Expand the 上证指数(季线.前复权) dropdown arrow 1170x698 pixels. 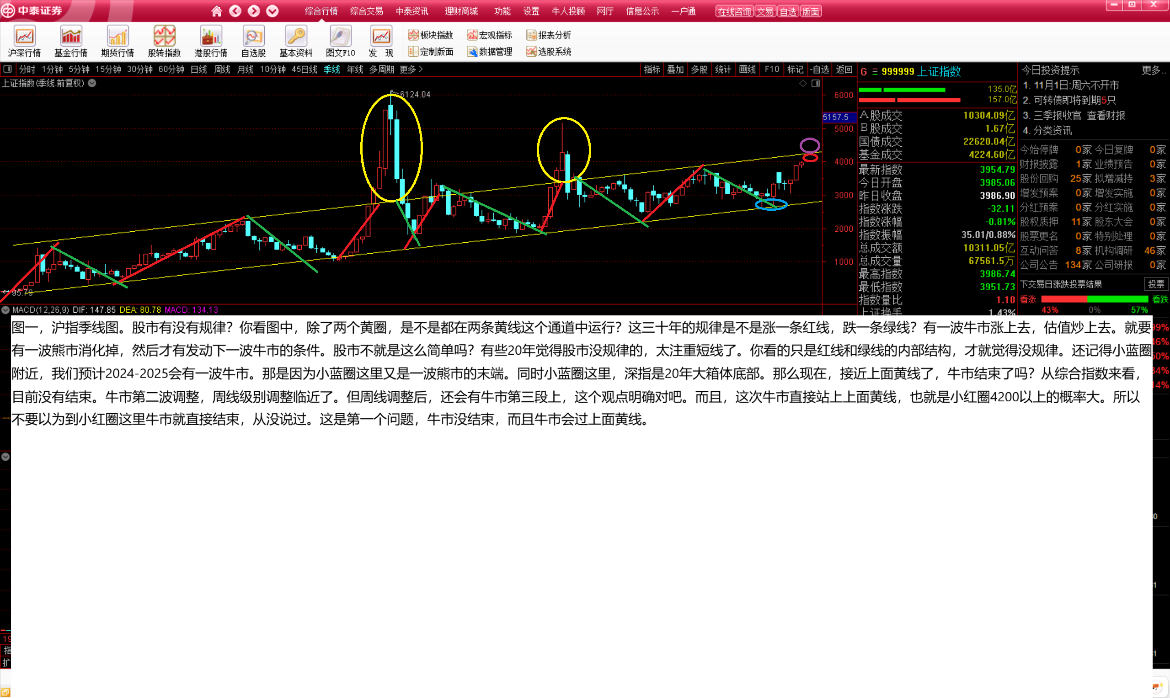click(92, 83)
